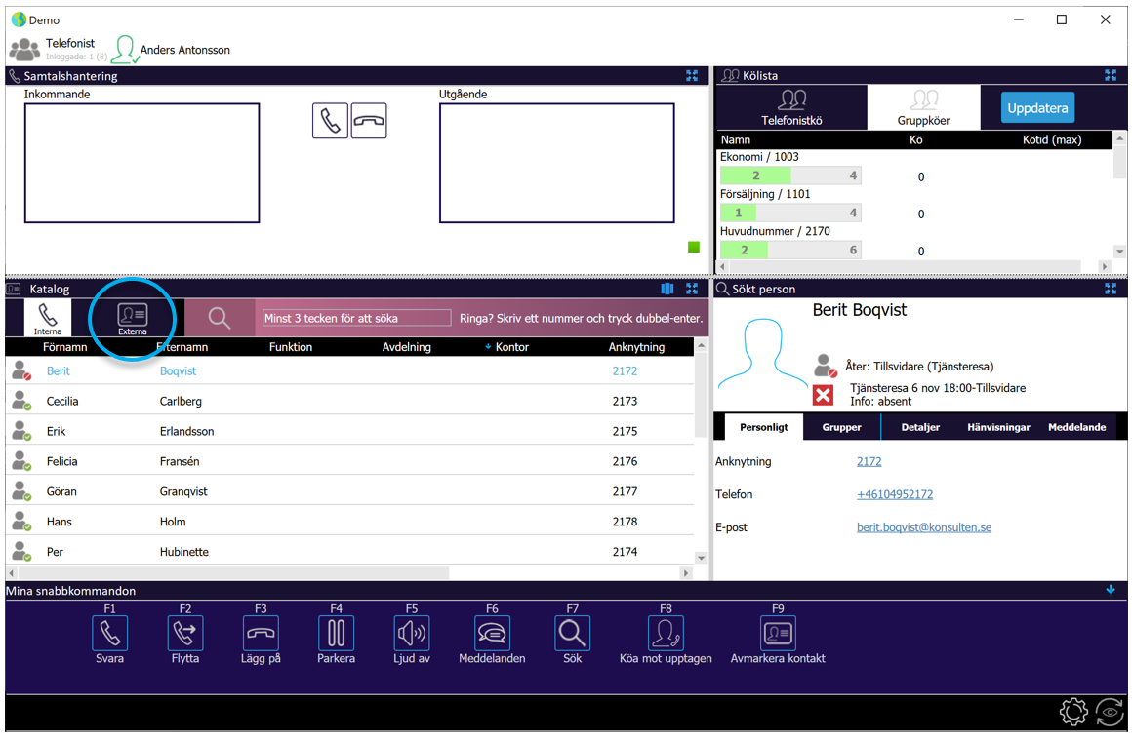
Task: Click the F9 Avmarkera kontakt icon
Action: pos(779,633)
